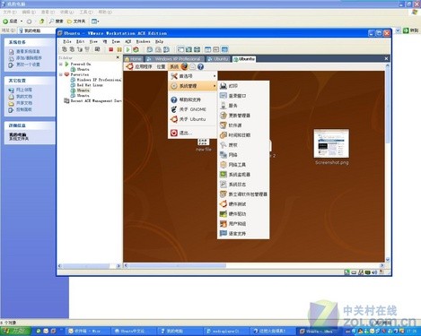Collapse the Favorites tree node
421x336 pixels.
click(x=61, y=74)
